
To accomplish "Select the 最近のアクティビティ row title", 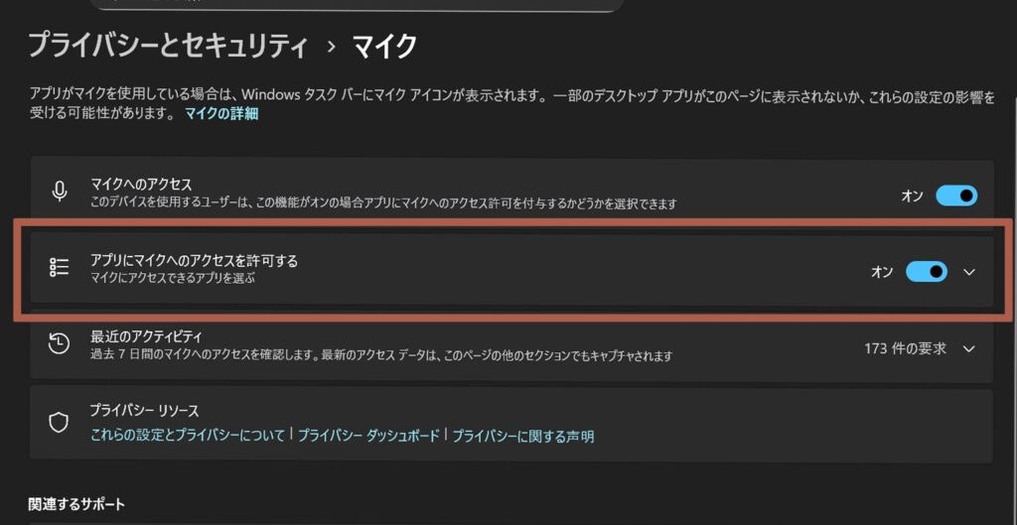I will [x=146, y=335].
